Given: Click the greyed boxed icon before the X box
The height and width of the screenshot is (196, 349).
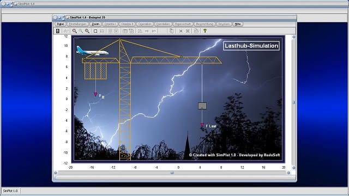Looking at the screenshot, I should click(110, 31).
